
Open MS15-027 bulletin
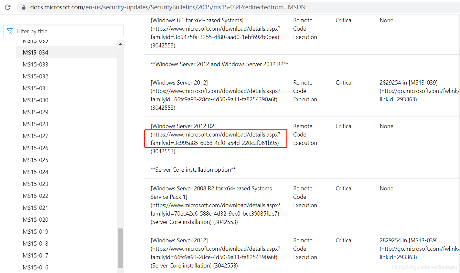pyautogui.click(x=35, y=136)
